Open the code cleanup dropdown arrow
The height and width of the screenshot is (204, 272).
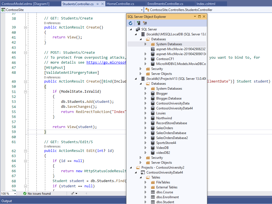pyautogui.click(x=76, y=193)
